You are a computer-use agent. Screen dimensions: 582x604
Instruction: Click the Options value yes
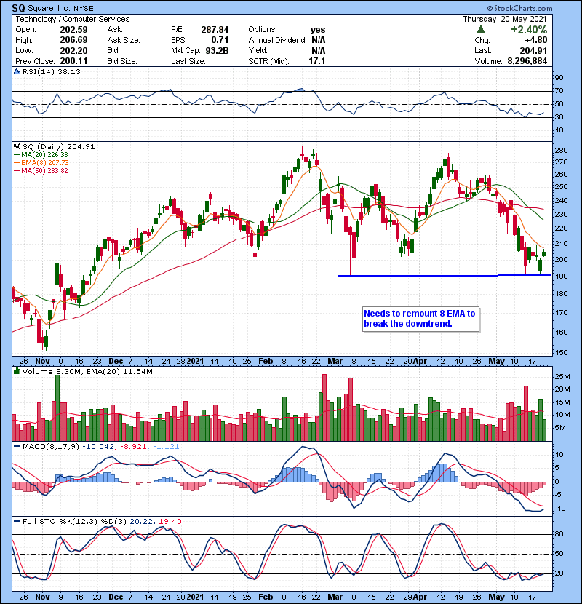(x=318, y=30)
